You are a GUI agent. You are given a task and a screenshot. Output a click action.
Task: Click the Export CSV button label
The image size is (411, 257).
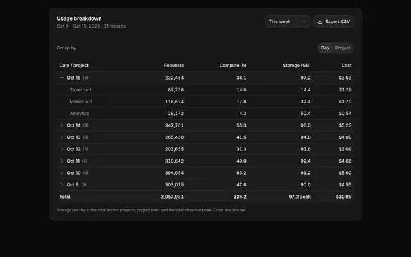point(337,22)
